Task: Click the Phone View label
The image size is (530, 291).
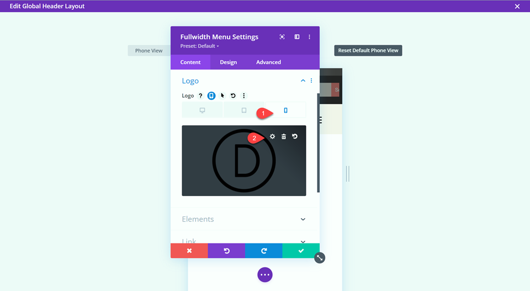Action: (149, 51)
